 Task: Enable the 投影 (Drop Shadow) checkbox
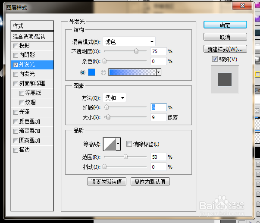click(16, 46)
